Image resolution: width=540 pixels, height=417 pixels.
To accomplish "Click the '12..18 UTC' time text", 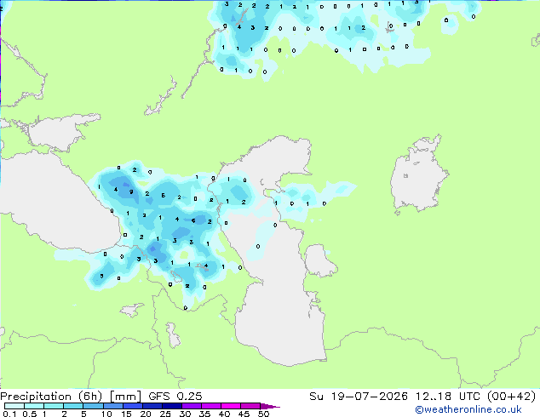I will pos(448,397).
